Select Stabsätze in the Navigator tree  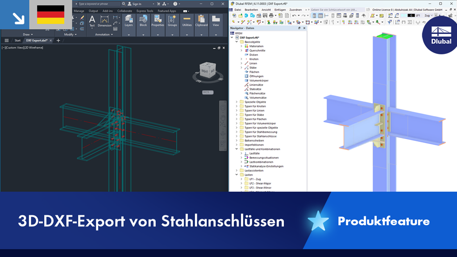click(x=255, y=89)
